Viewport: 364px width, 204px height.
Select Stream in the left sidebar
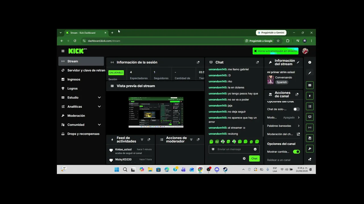click(81, 61)
